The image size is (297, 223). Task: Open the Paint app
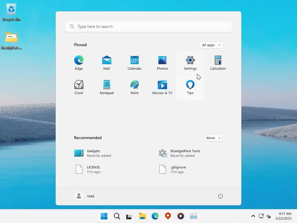(135, 87)
